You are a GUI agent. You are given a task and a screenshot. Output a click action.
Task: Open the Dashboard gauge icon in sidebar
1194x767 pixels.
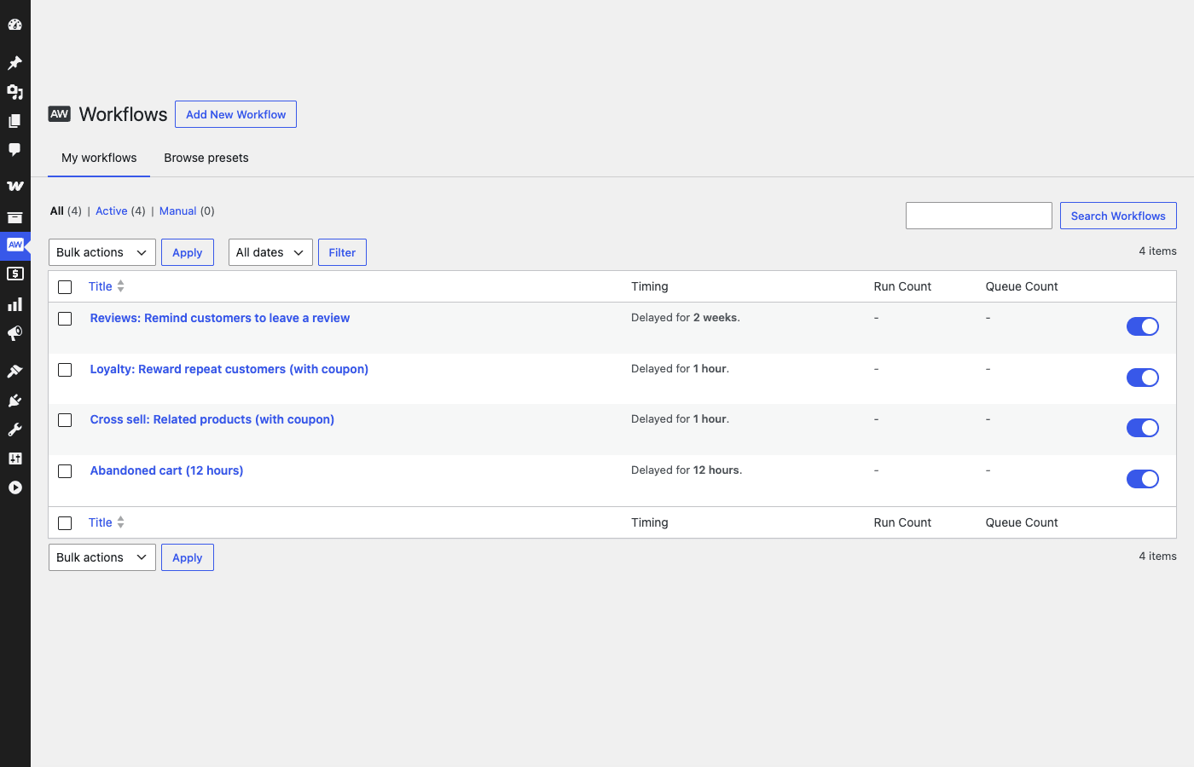14,25
